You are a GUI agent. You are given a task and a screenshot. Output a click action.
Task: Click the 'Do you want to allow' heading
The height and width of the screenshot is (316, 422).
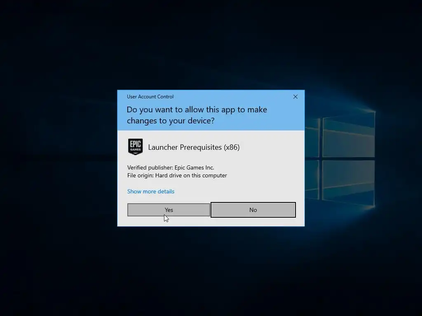197,115
